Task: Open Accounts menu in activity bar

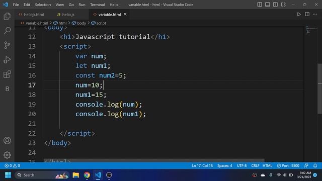Action: click(x=7, y=141)
